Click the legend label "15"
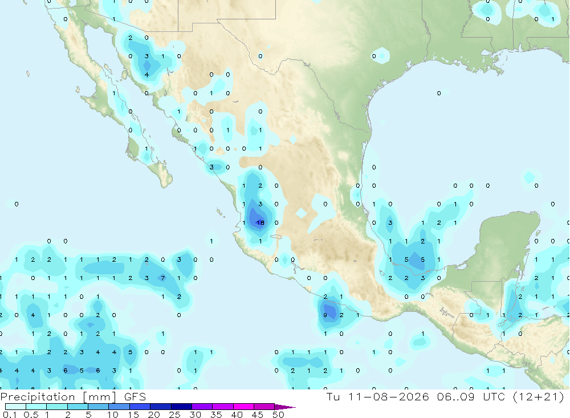The image size is (570, 418). pos(133,415)
